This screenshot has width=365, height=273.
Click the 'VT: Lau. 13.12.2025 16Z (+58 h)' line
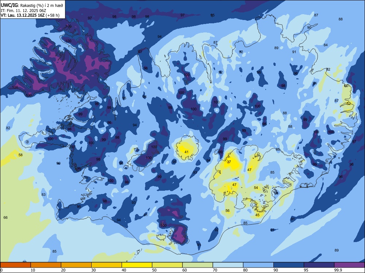(30, 15)
